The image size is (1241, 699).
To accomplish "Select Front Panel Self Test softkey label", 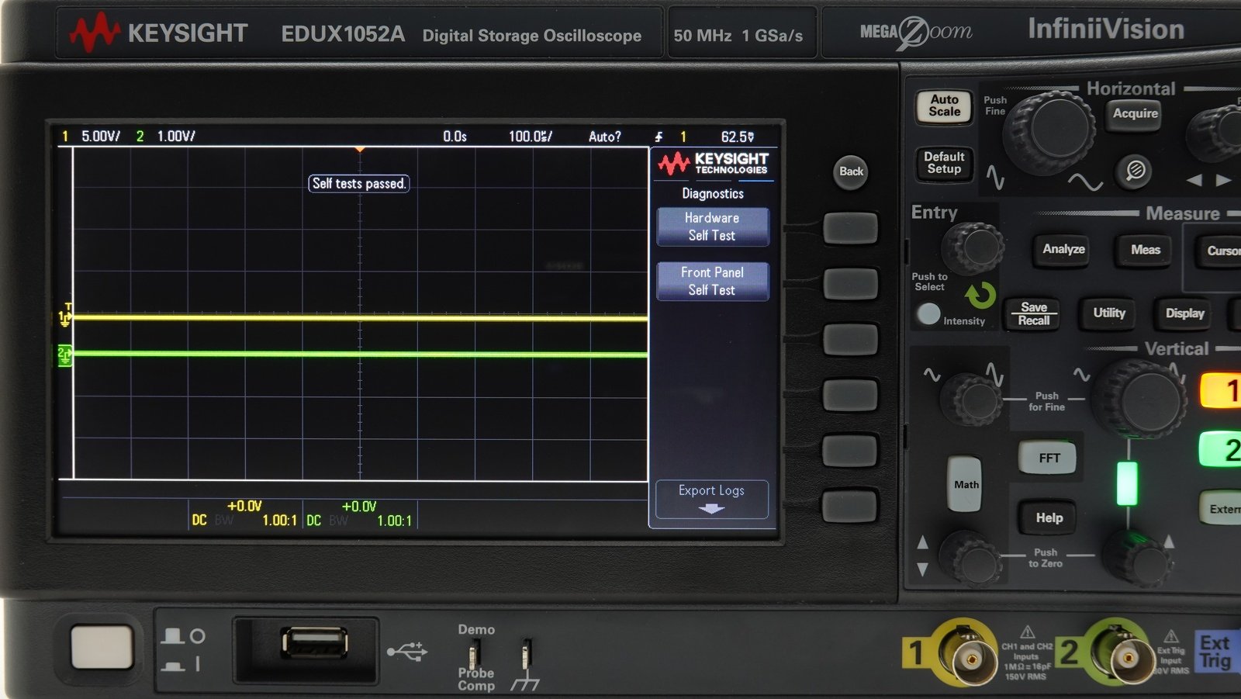I will point(712,281).
